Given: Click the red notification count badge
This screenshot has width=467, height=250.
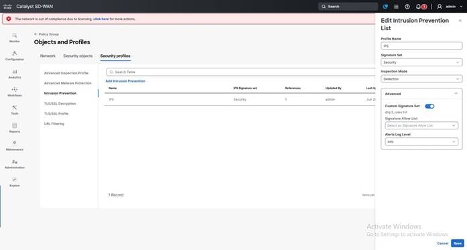Looking at the screenshot, I should [424, 7].
